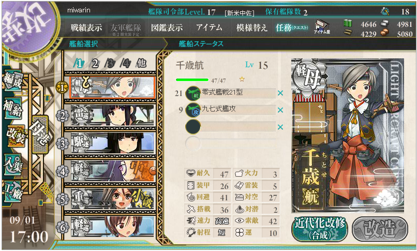Viewport: 417px width, 251px height.
Task: Switch to fleet tab 2
Action: coord(95,64)
